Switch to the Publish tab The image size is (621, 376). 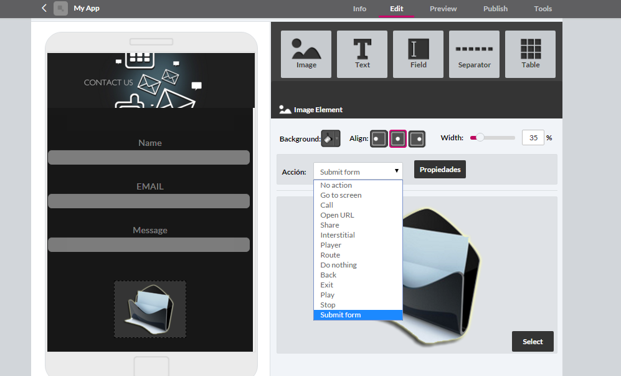point(495,9)
